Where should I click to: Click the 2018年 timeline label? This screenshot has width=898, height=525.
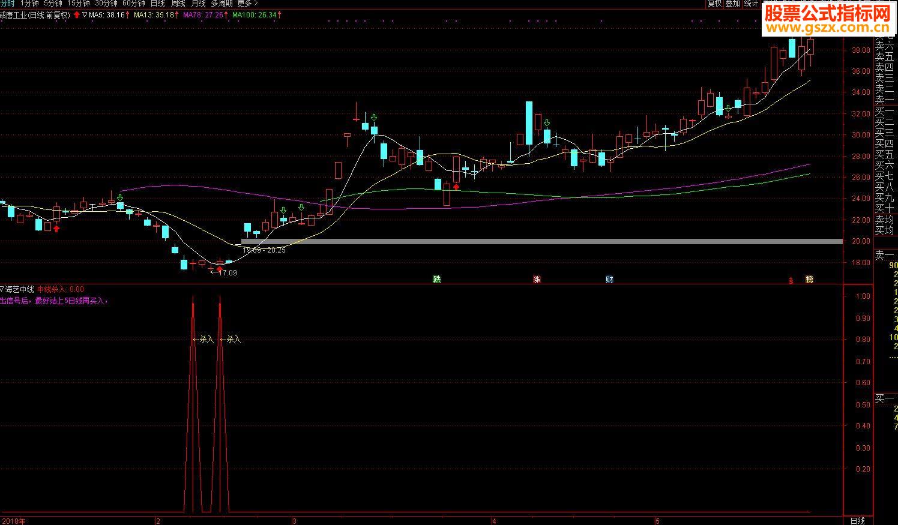pyautogui.click(x=13, y=521)
